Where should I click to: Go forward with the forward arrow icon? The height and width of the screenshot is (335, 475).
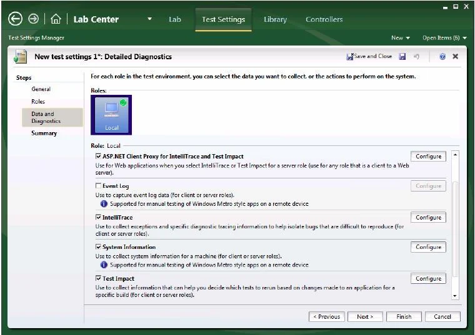pos(33,19)
